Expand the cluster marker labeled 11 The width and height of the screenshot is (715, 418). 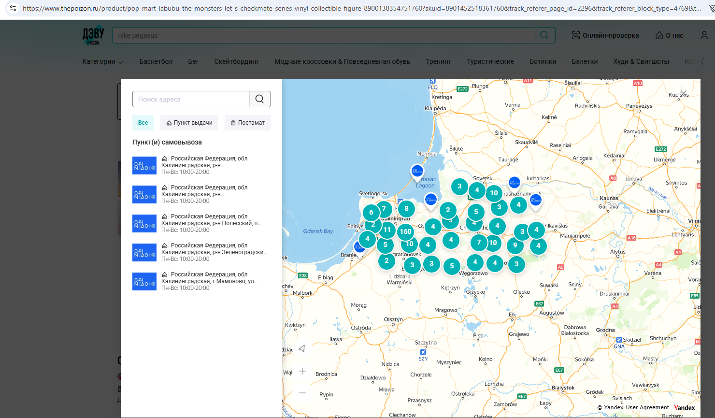pos(387,230)
